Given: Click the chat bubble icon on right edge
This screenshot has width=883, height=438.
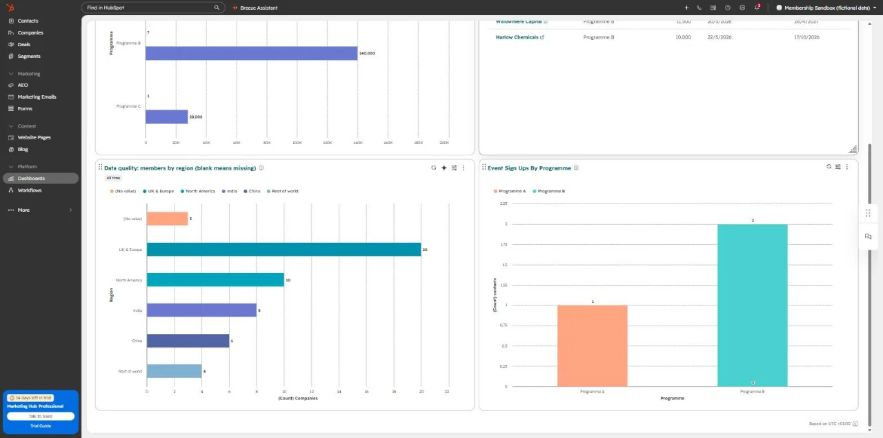Looking at the screenshot, I should tap(868, 237).
